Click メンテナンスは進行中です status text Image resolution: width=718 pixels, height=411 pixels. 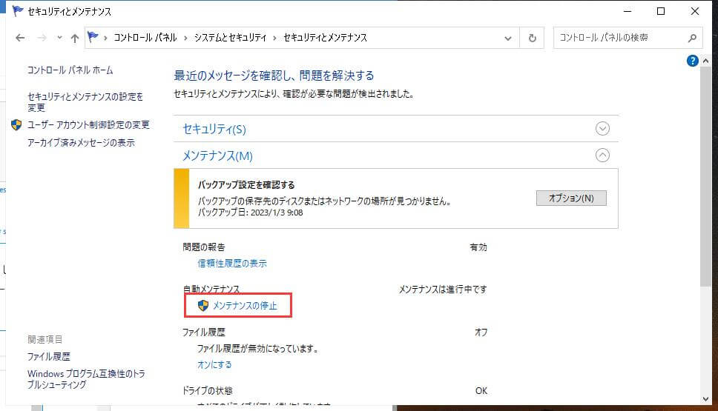[443, 290]
